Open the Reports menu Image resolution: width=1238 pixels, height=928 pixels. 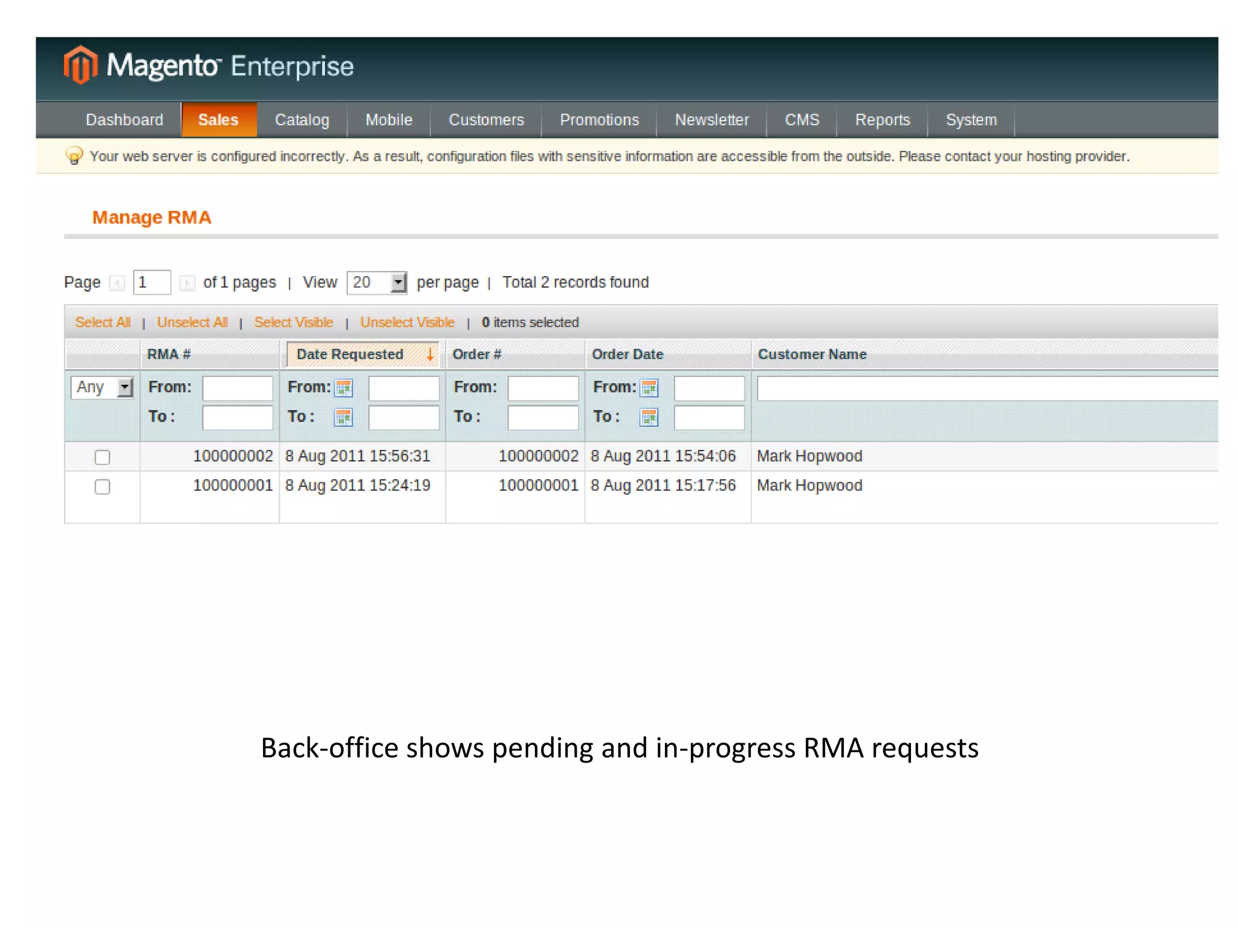pos(883,120)
